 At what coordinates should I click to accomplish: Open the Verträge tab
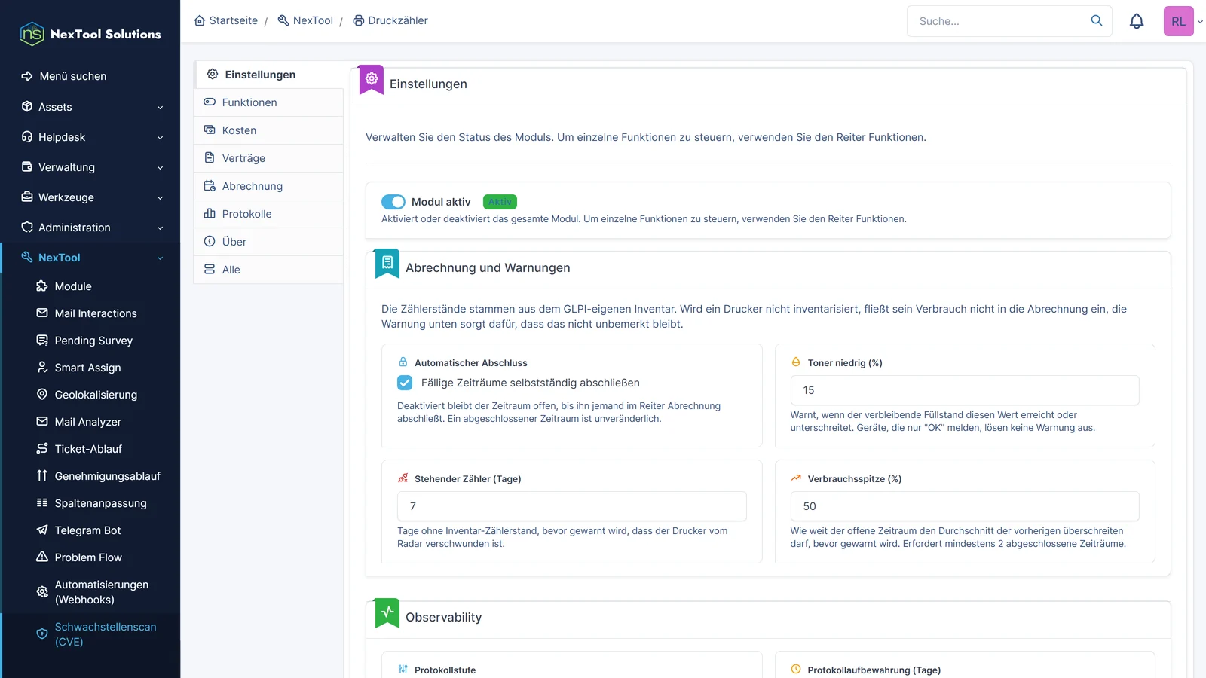268,158
